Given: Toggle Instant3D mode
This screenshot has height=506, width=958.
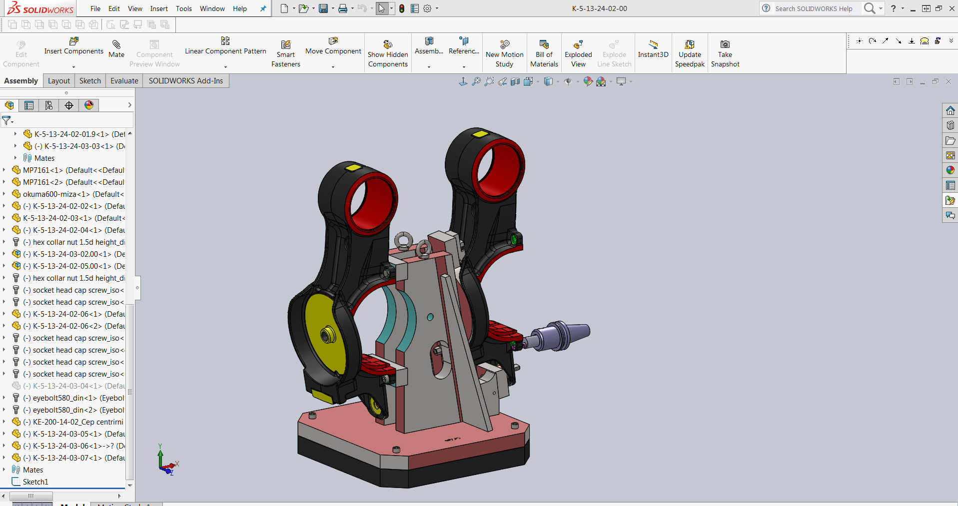Looking at the screenshot, I should click(x=653, y=49).
